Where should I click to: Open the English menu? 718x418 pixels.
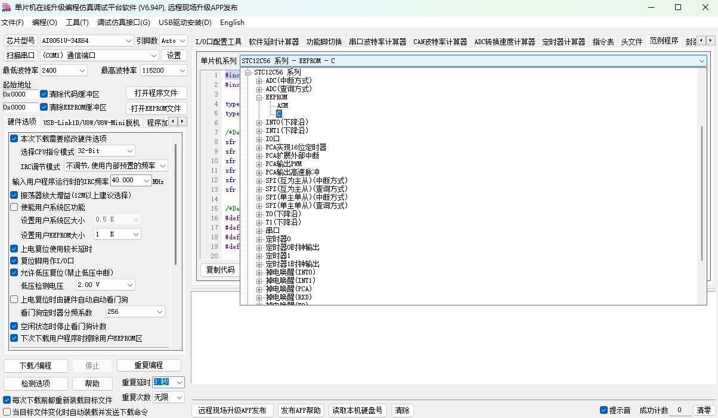tap(232, 23)
